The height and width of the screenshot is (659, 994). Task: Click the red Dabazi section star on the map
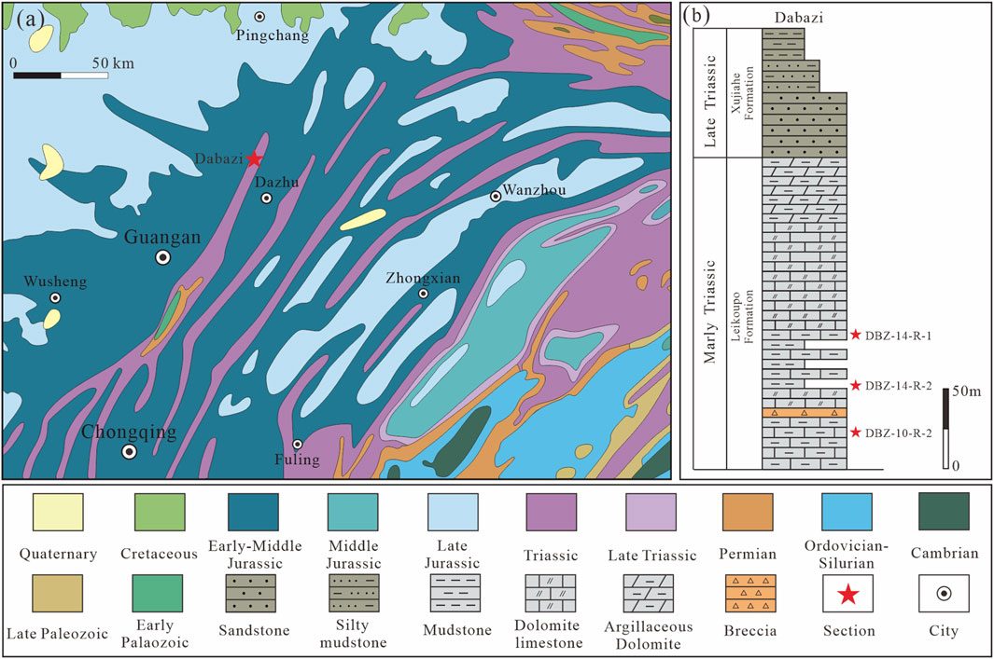pyautogui.click(x=254, y=159)
